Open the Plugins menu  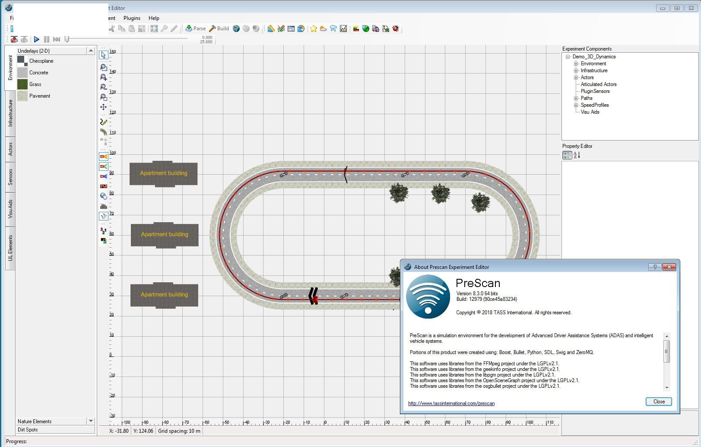click(x=132, y=18)
